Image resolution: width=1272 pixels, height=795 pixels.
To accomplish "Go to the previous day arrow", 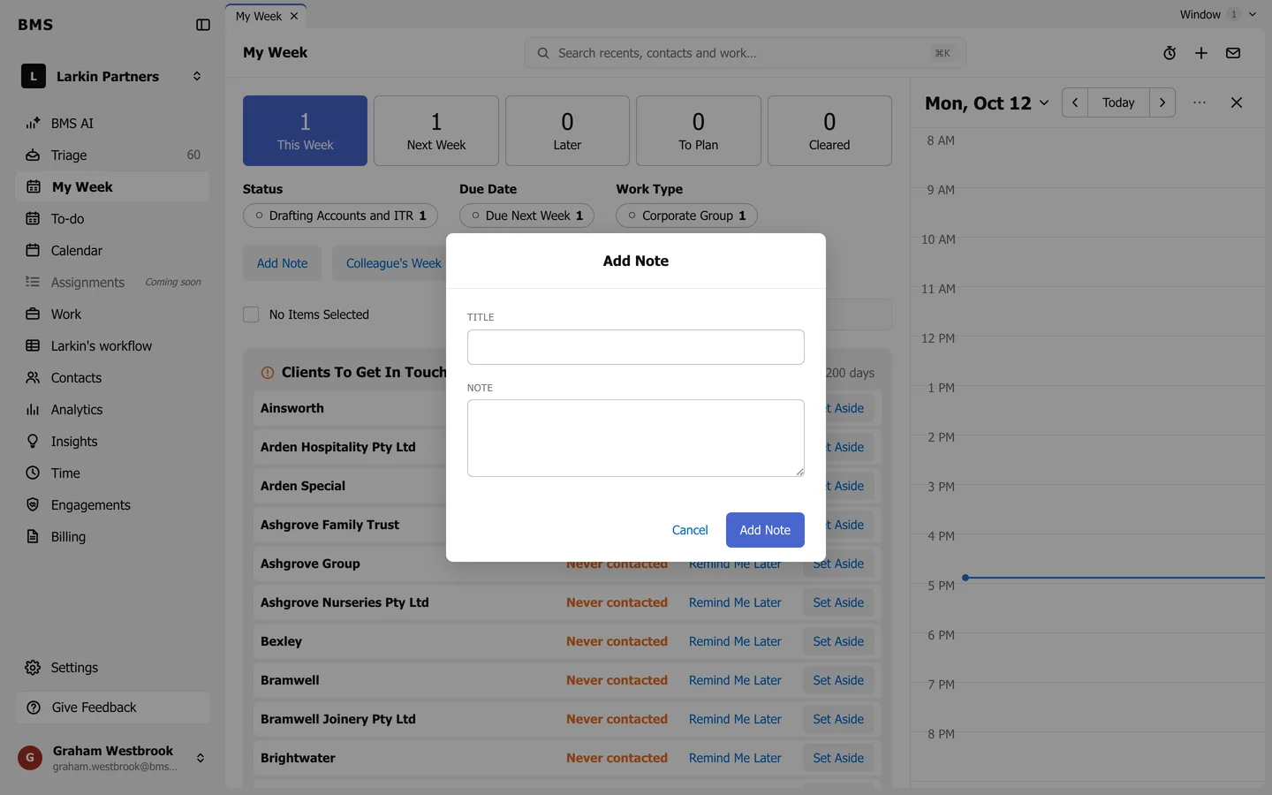I will pos(1075,102).
